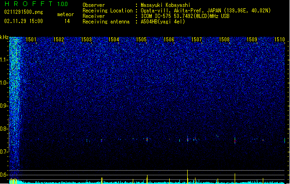The image size is (290, 184).
Task: Click the ICOM IC-575 53.7492 MHz USB text
Action: 185,16
